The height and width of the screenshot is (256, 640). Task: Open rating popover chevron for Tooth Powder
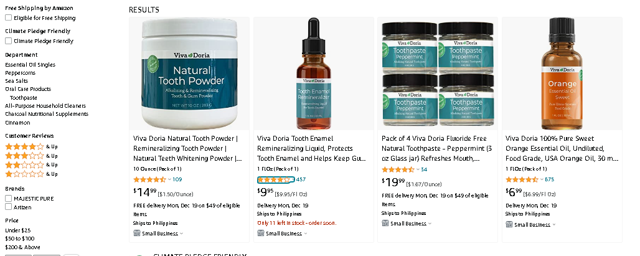[169, 179]
